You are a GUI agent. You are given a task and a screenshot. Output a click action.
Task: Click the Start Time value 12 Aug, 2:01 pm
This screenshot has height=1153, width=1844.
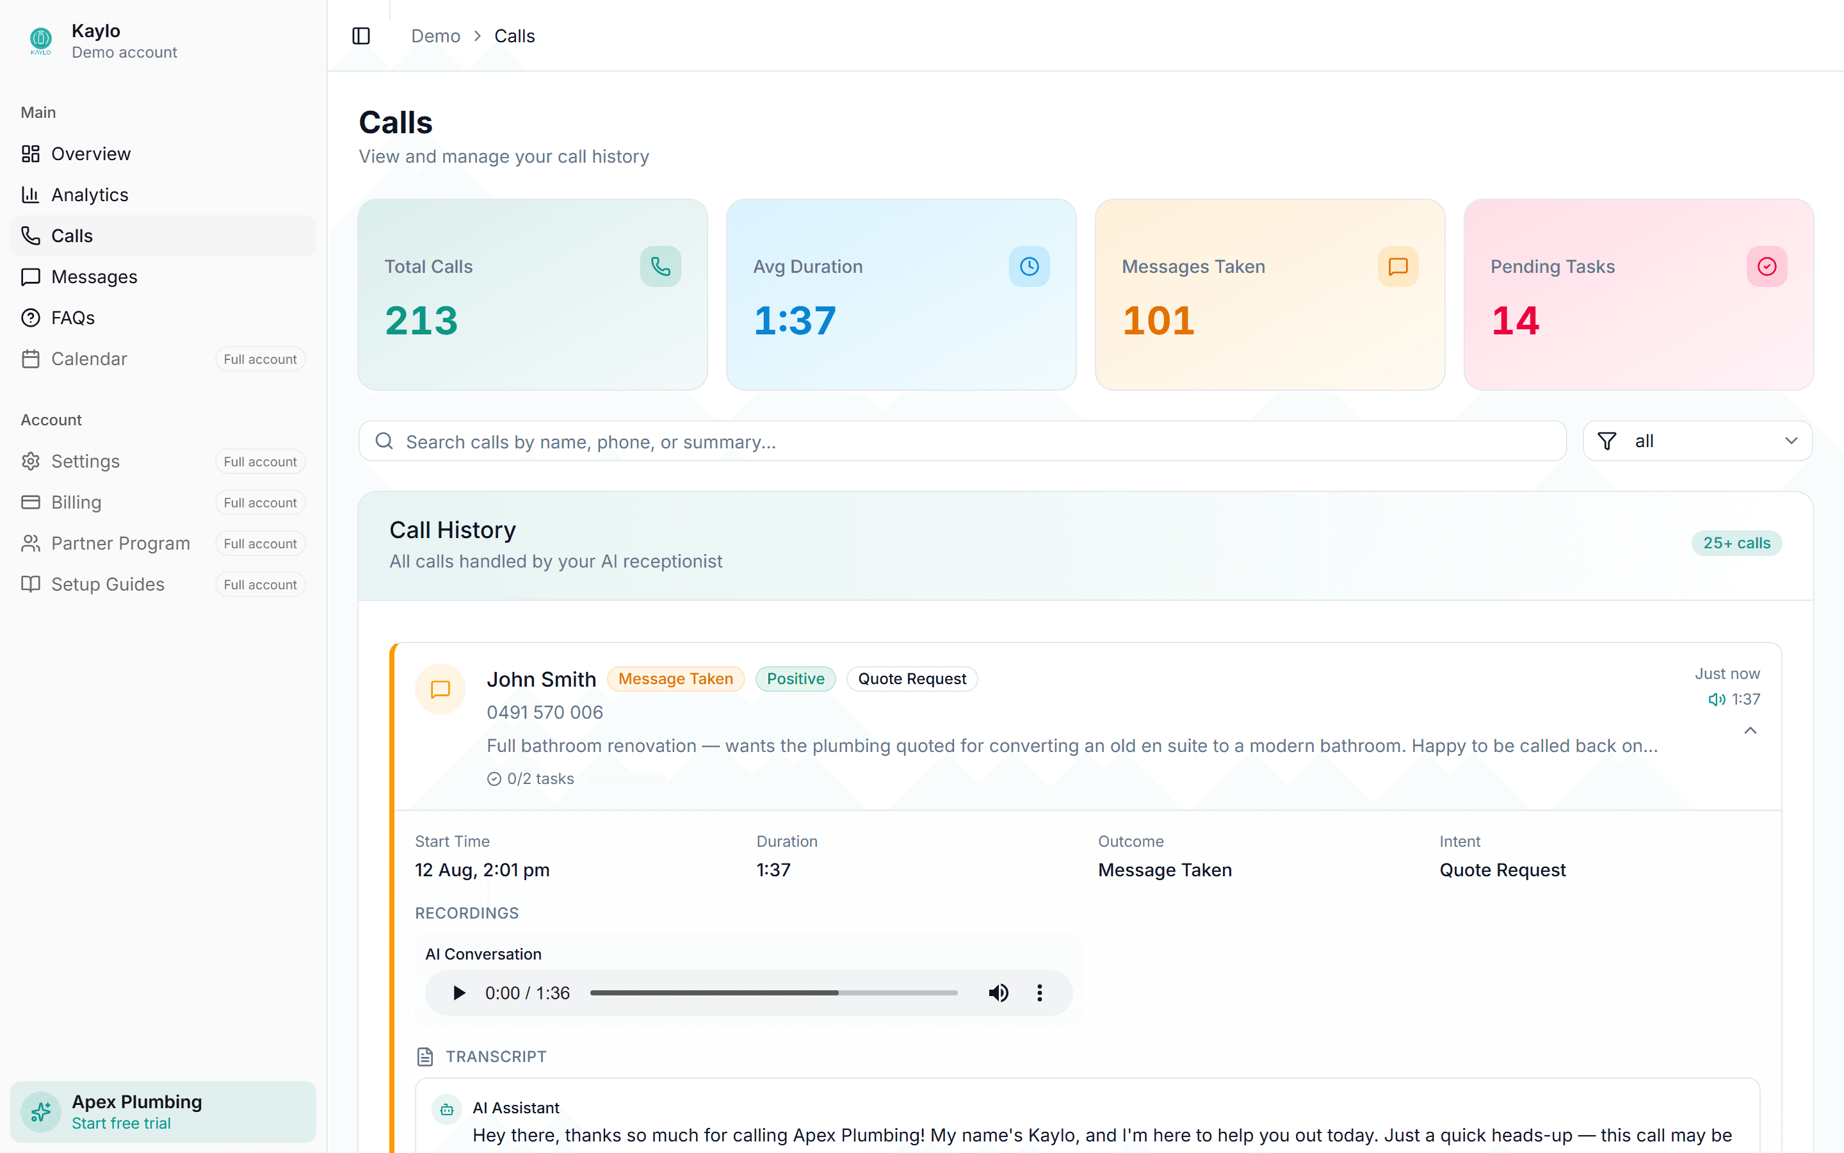pyautogui.click(x=481, y=870)
